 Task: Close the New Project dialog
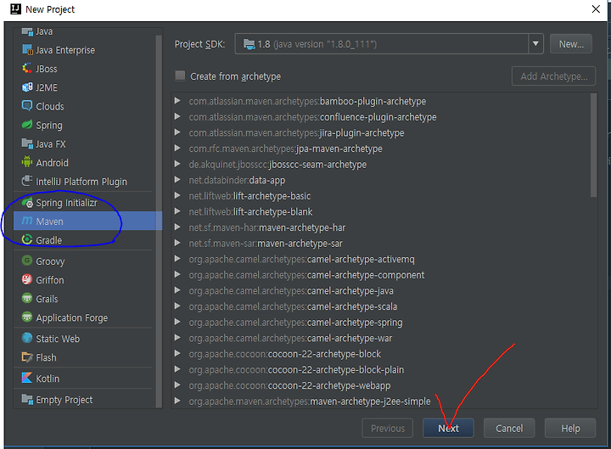596,9
